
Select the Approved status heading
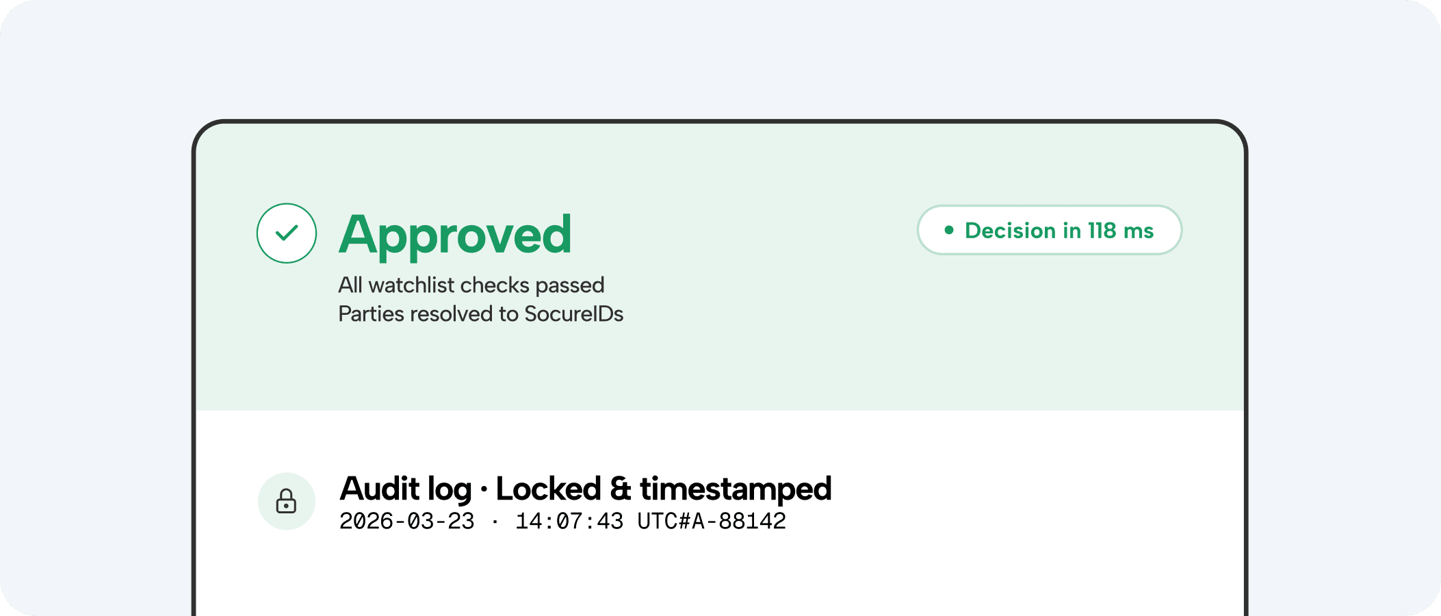(455, 235)
